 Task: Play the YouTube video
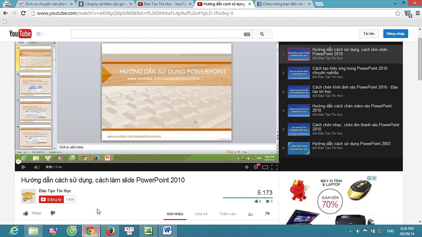point(23,167)
